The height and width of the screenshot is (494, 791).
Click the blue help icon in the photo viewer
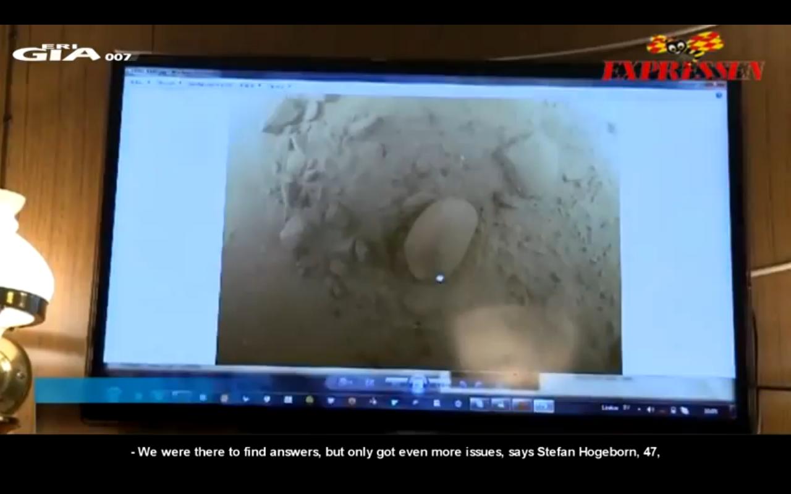719,95
